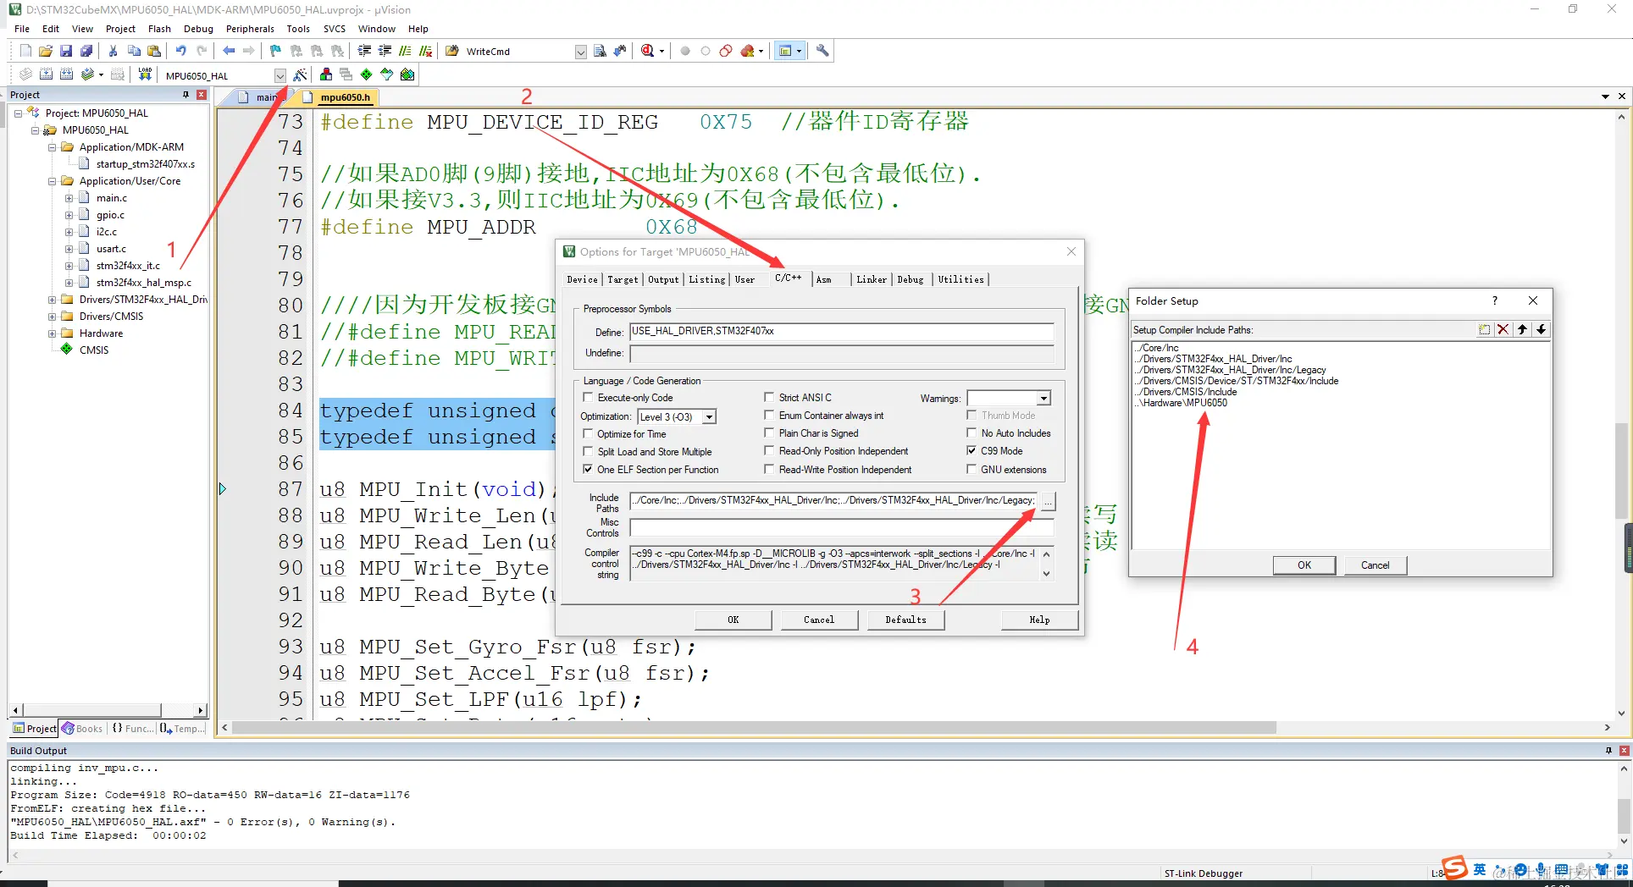Open the Peripherals menu
The height and width of the screenshot is (887, 1633).
[250, 29]
